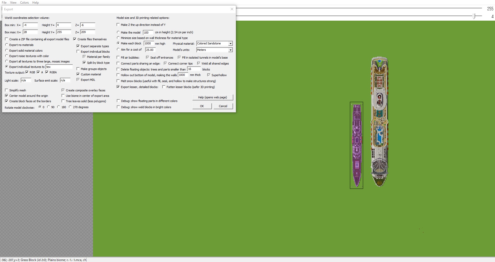Screen dimensions: 495x262
Task: Select 90 degrees rotation radio button
Action: (x=49, y=107)
